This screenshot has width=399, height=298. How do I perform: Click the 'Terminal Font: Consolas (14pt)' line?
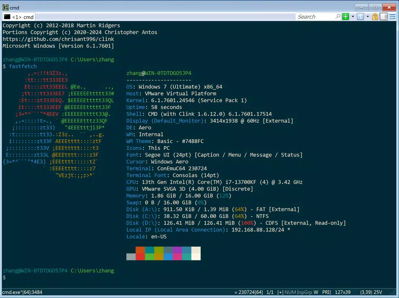pyautogui.click(x=173, y=175)
